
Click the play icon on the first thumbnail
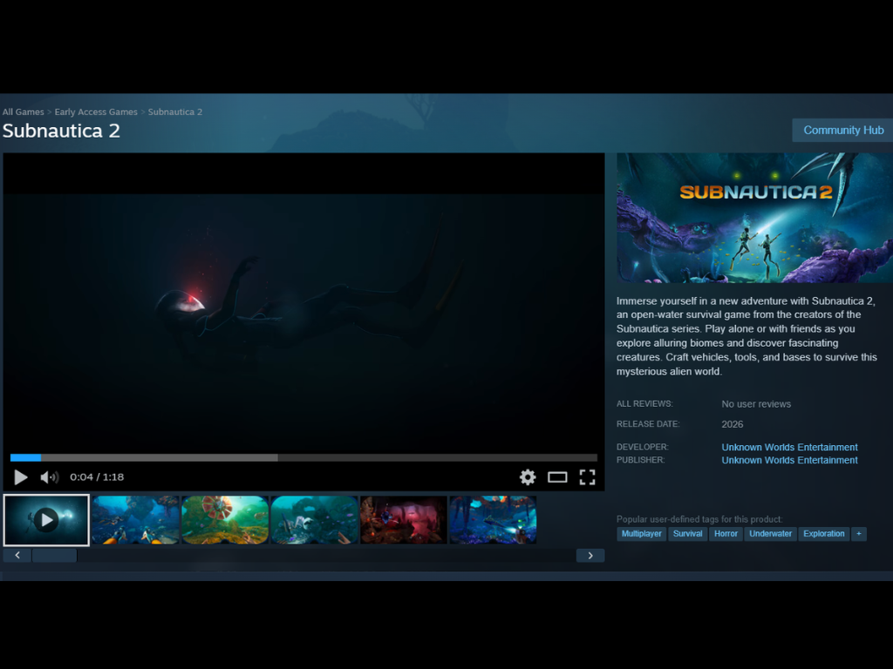45,519
